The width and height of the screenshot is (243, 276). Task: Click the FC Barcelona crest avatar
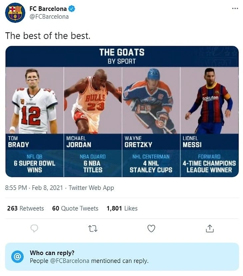[15, 13]
